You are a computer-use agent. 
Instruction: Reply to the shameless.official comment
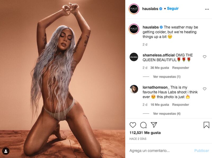pyautogui.click(x=180, y=68)
